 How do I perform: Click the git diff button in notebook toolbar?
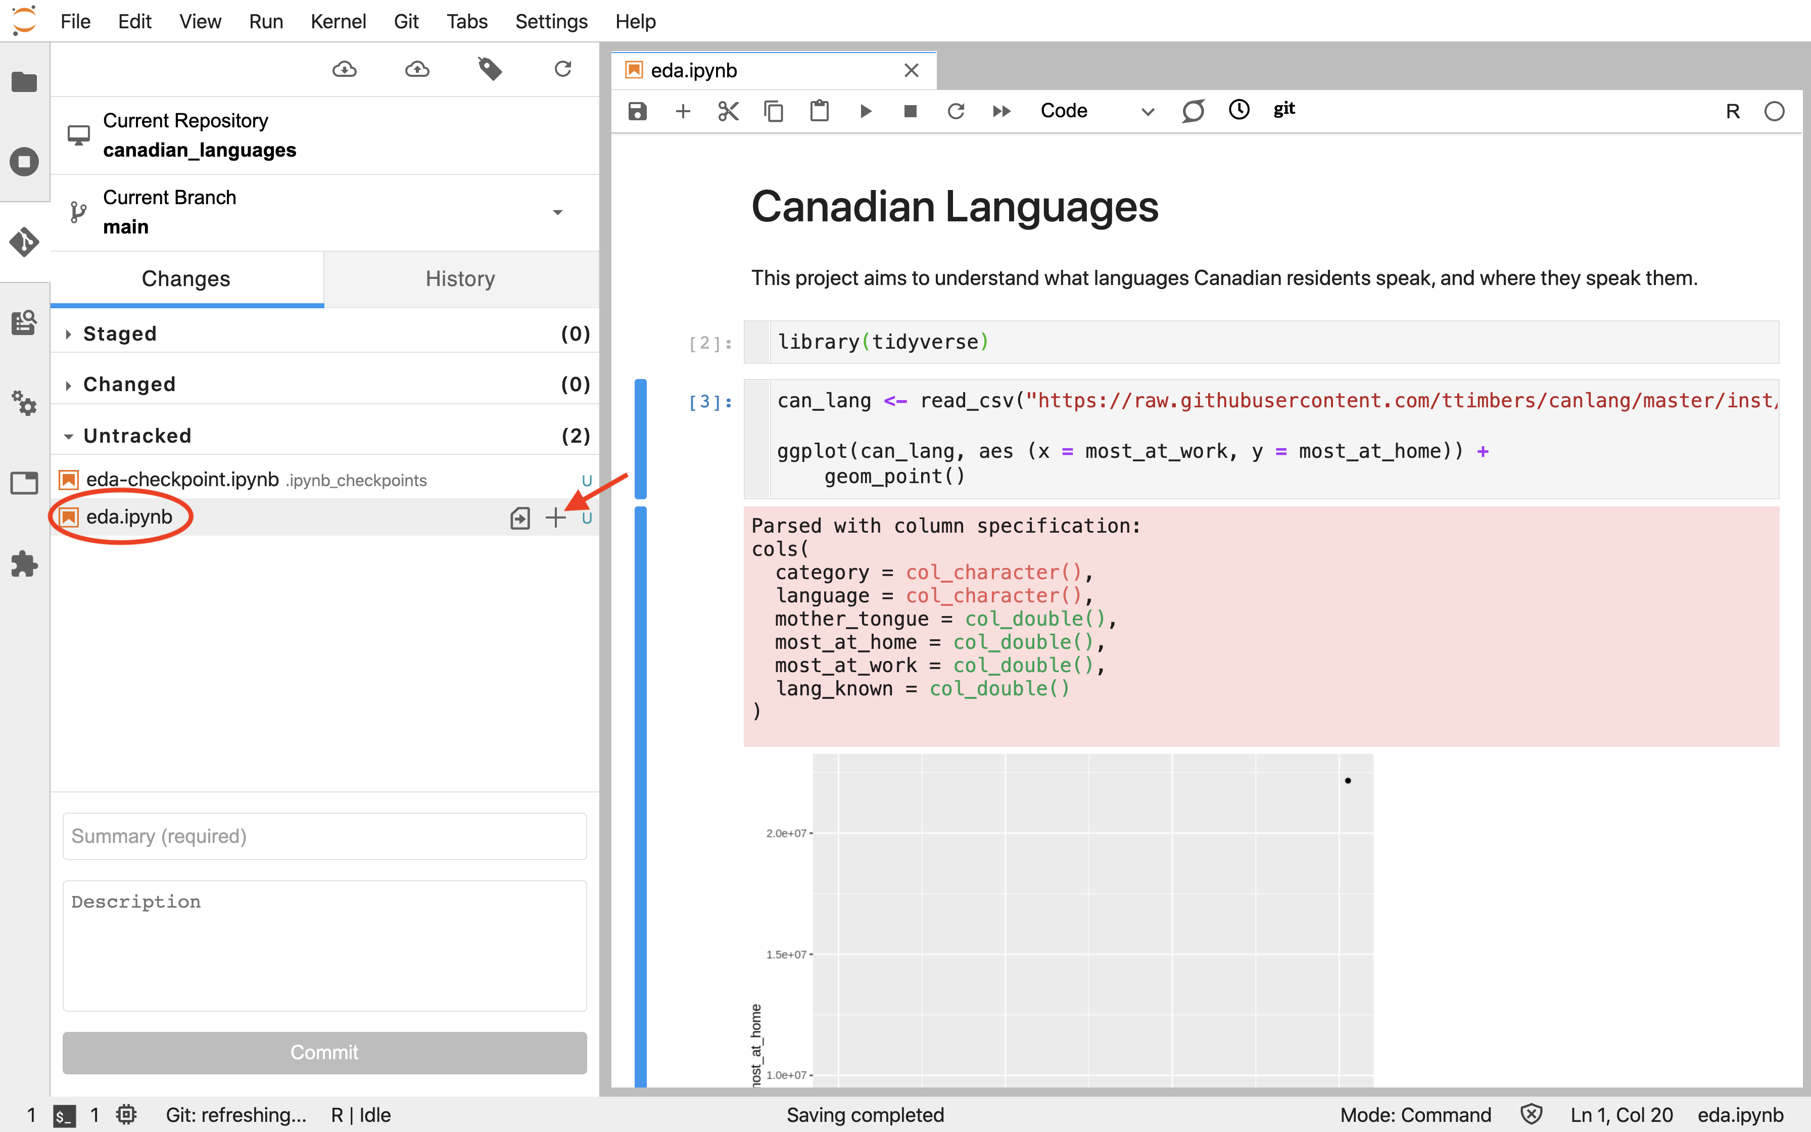1284,109
